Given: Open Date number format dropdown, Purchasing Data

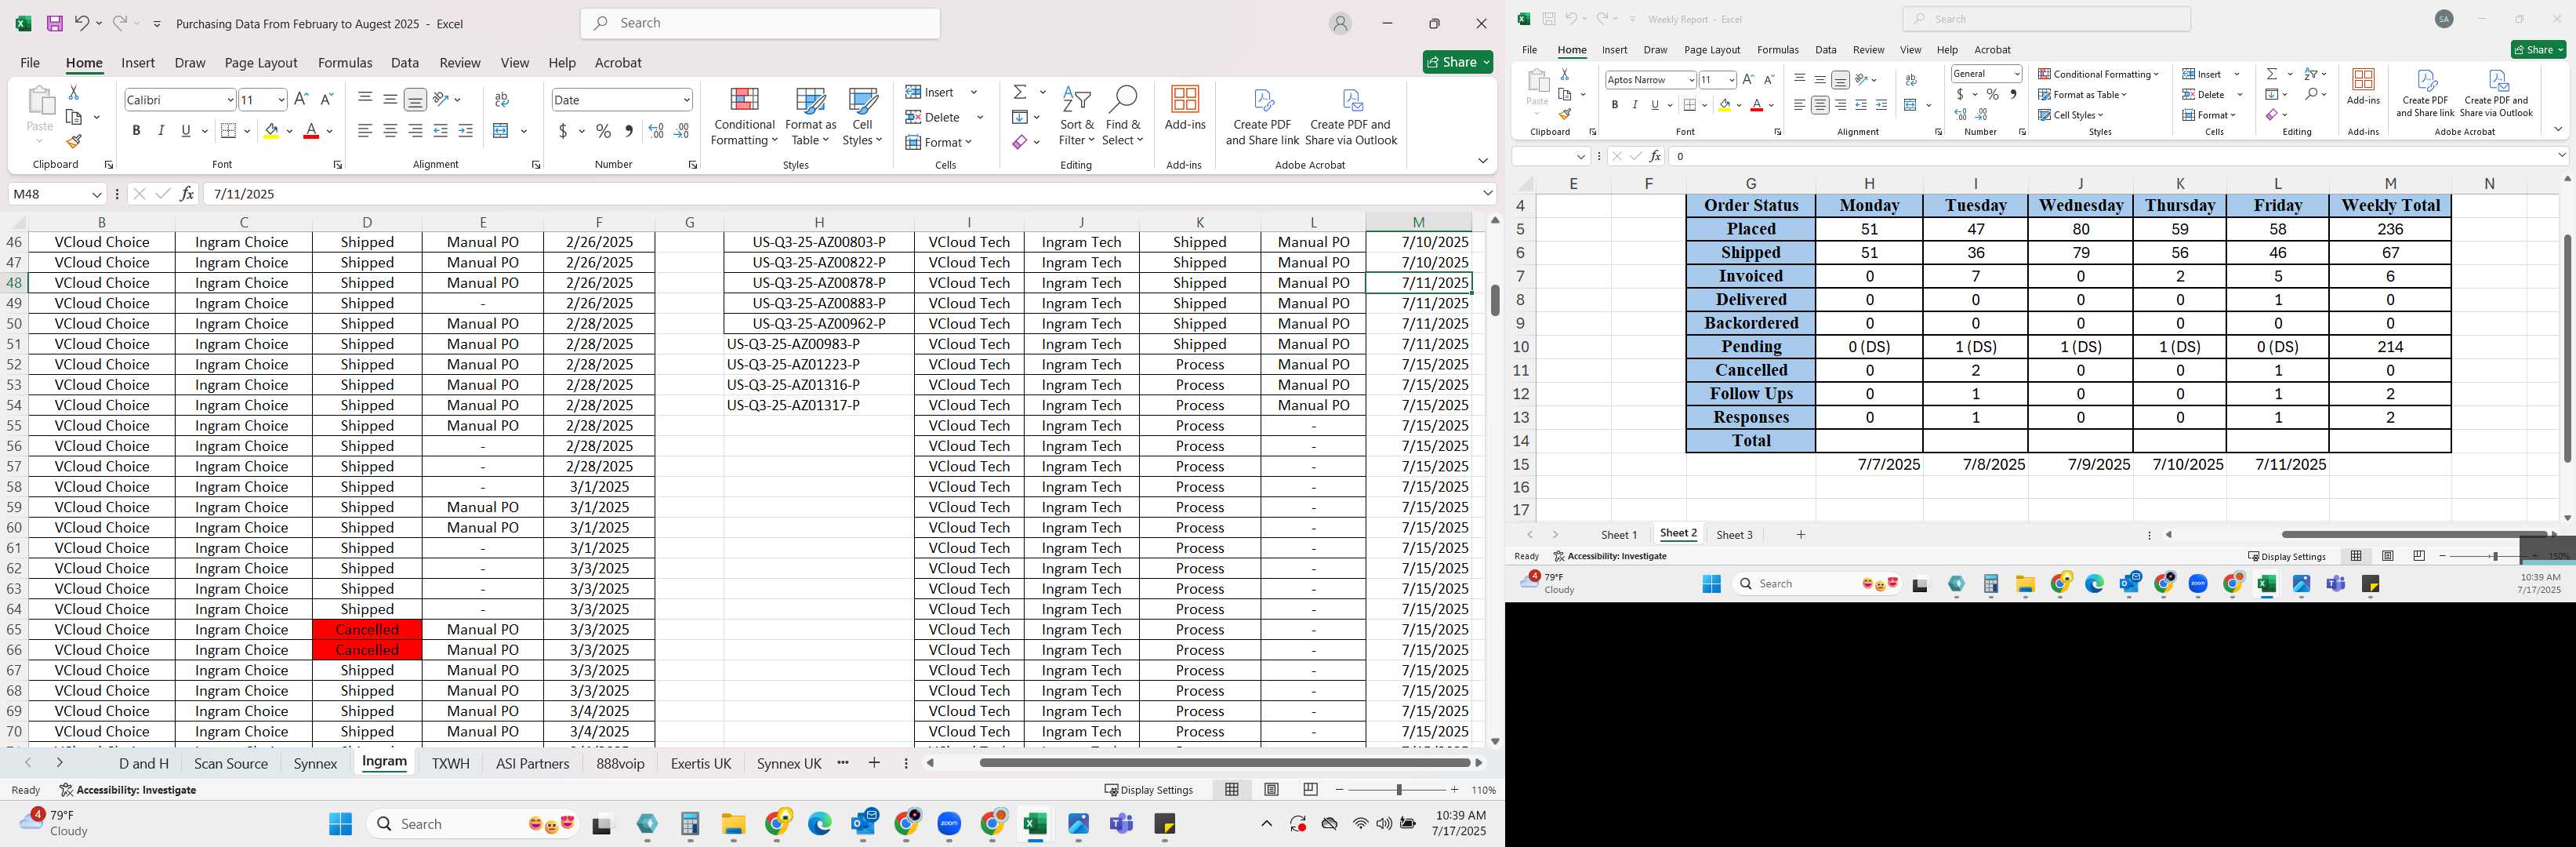Looking at the screenshot, I should pos(686,100).
